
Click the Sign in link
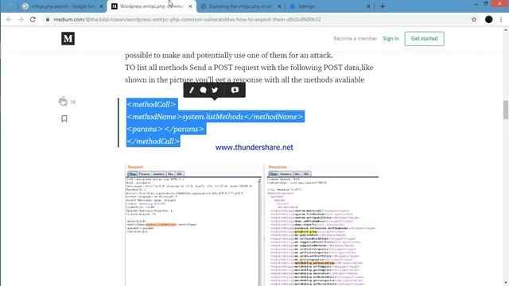[x=390, y=39]
